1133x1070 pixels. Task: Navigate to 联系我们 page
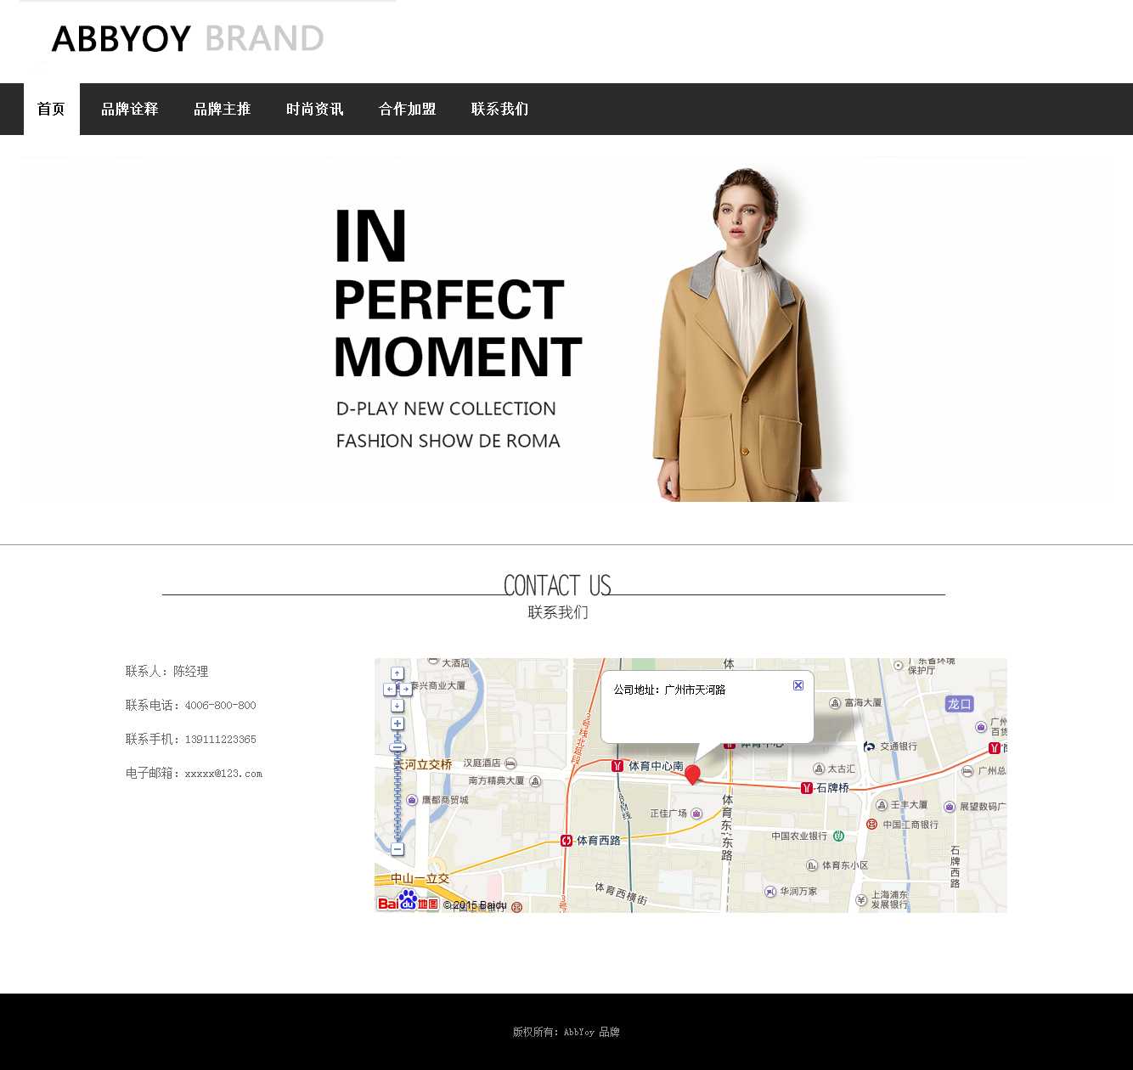[x=500, y=109]
